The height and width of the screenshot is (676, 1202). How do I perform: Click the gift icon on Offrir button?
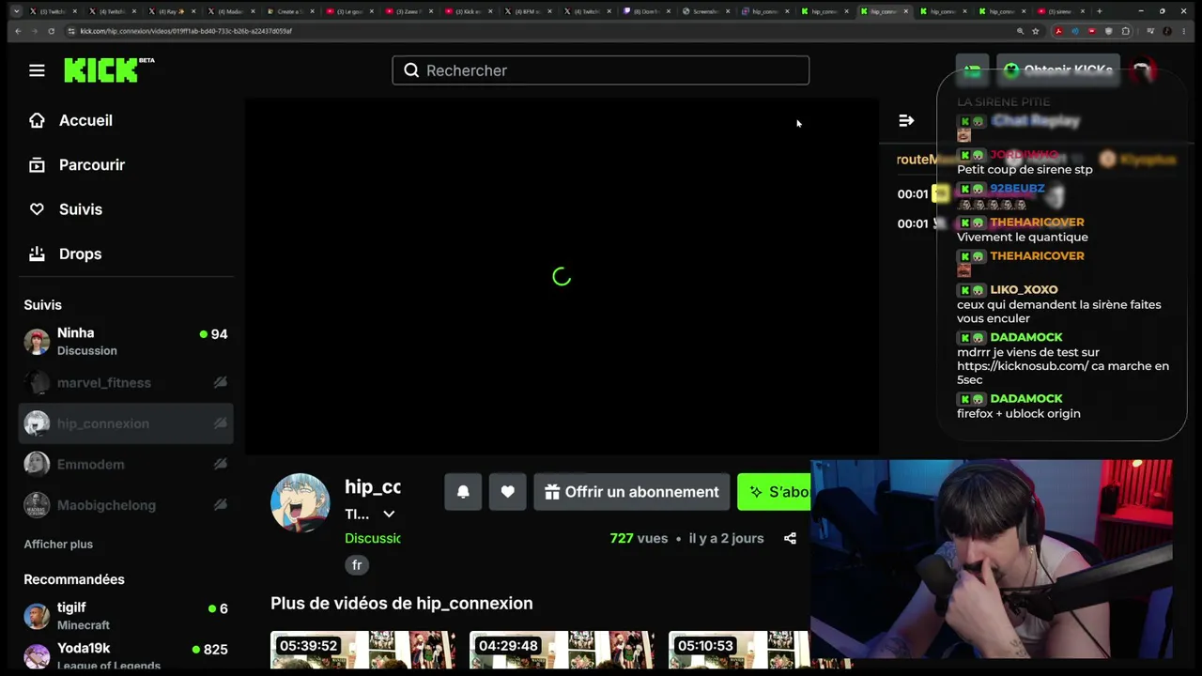pyautogui.click(x=552, y=492)
